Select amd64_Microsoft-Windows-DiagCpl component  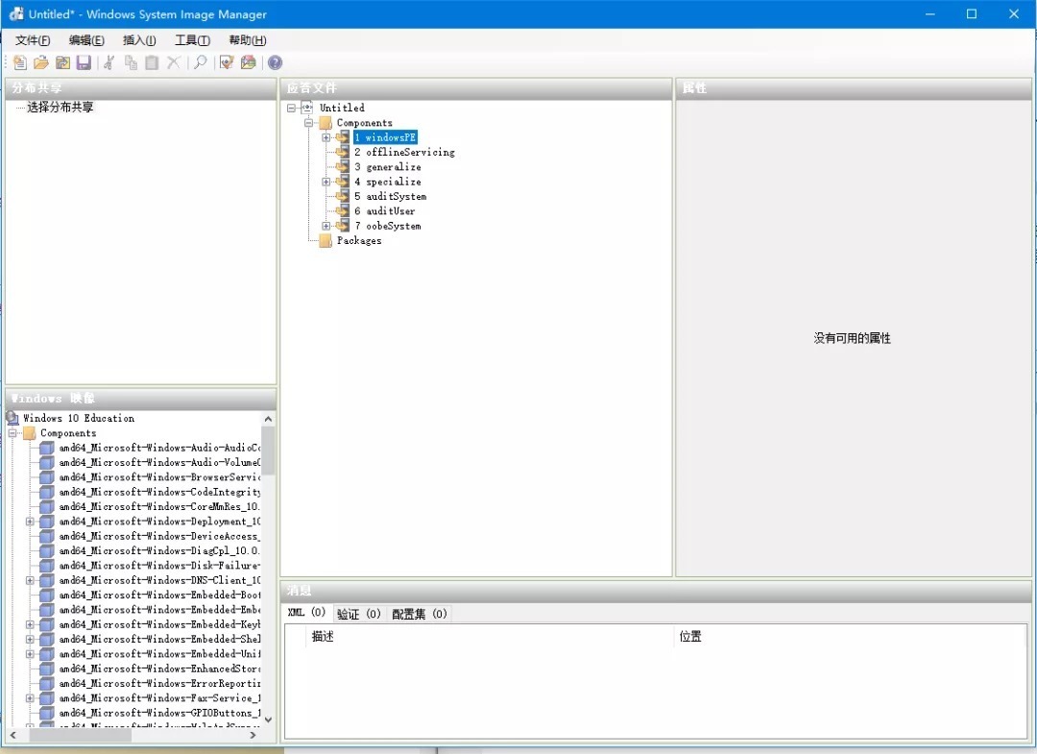[159, 551]
